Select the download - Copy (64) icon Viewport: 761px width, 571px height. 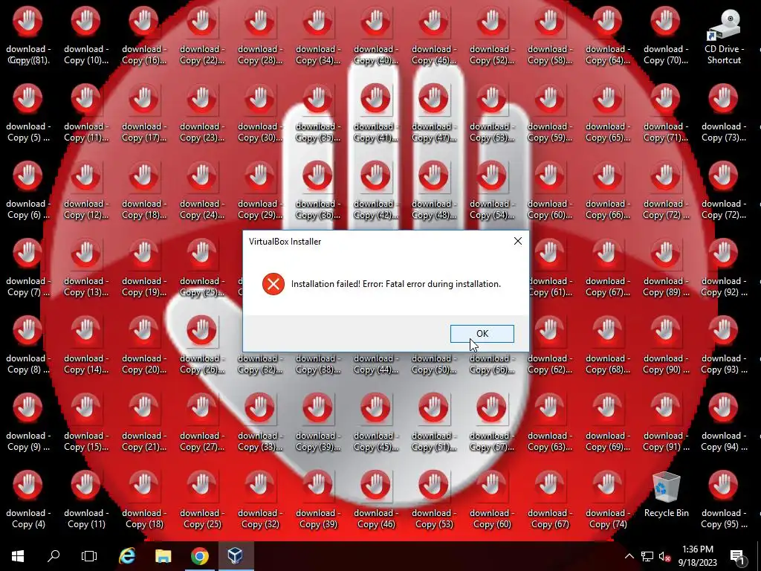pos(608,37)
